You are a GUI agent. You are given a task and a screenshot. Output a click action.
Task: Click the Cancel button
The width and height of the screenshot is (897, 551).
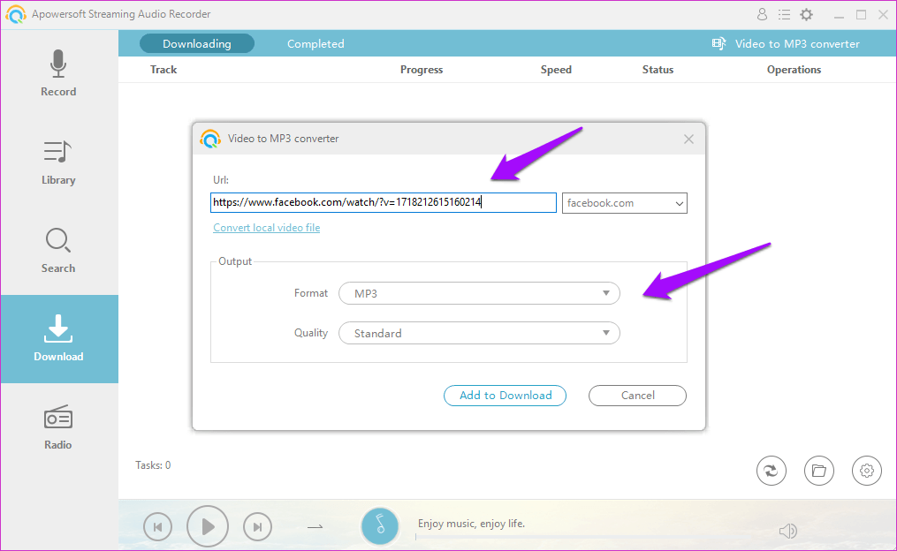click(x=637, y=396)
